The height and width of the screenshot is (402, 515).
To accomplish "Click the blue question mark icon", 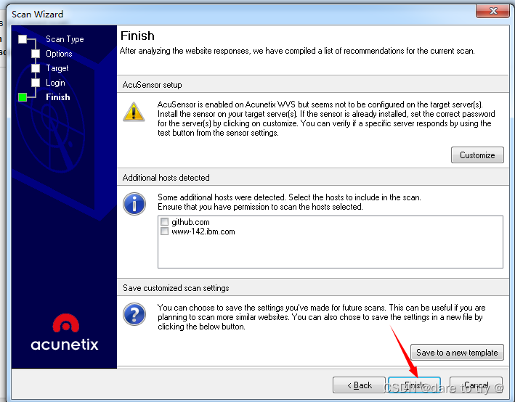I will pyautogui.click(x=134, y=314).
